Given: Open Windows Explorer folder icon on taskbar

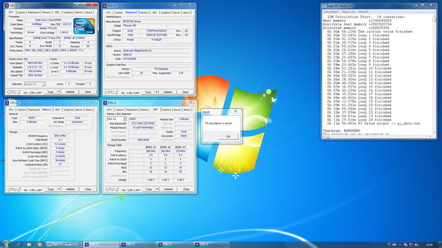Looking at the screenshot, I should (x=29, y=245).
